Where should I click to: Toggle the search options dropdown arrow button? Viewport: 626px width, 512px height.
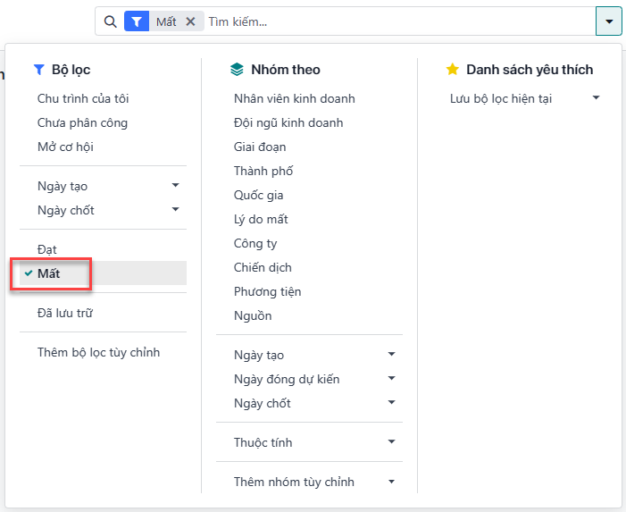[x=608, y=21]
